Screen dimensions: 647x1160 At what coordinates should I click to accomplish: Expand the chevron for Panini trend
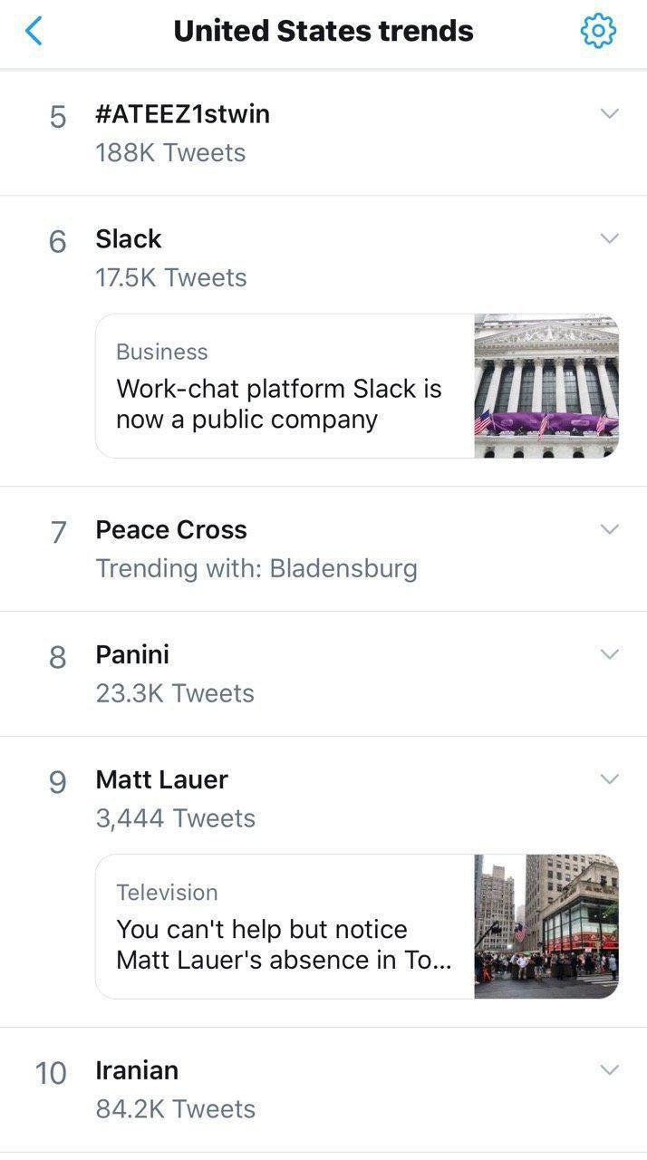click(609, 654)
